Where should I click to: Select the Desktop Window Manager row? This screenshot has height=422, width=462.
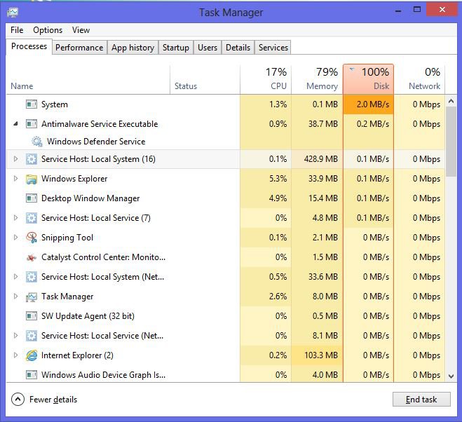226,198
